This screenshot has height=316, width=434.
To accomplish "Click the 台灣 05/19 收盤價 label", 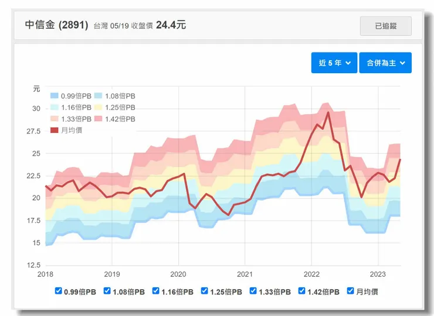I will pos(123,26).
